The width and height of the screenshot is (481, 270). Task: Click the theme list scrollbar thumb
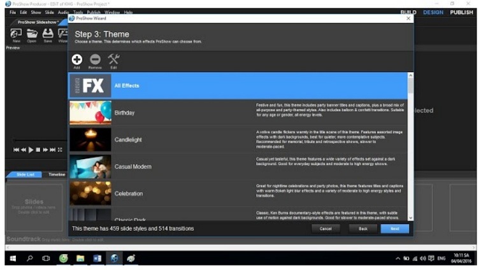(x=410, y=86)
